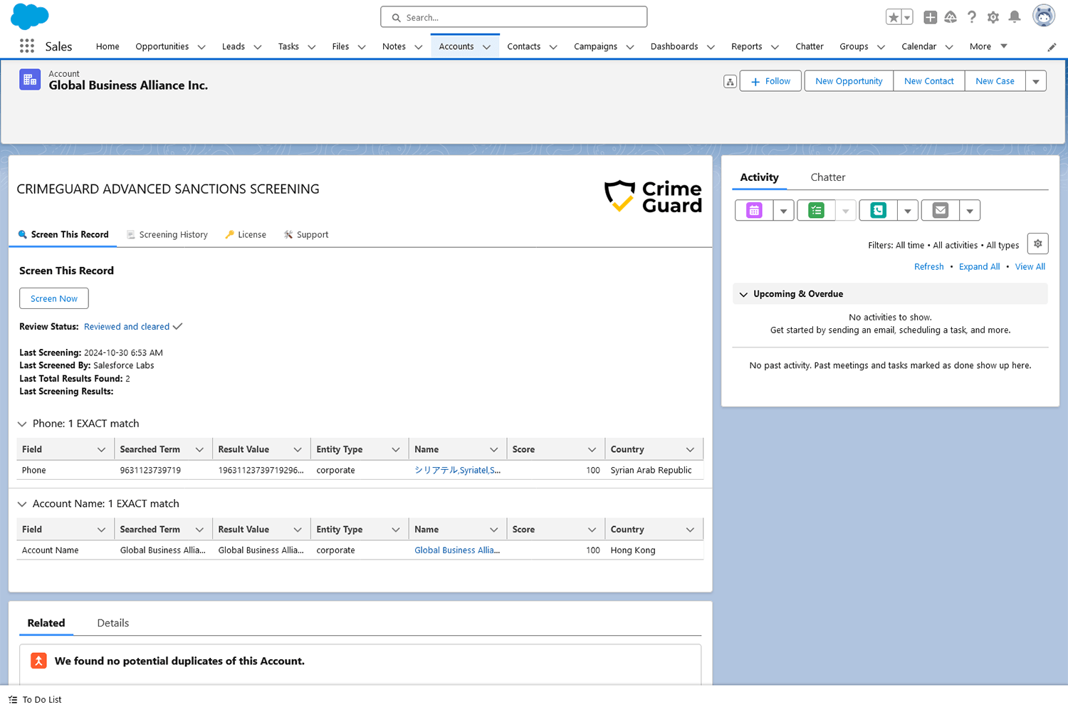
Task: Open the Setup gear icon
Action: pyautogui.click(x=993, y=17)
